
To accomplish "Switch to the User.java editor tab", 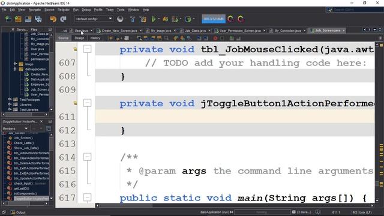I will click(x=81, y=31).
